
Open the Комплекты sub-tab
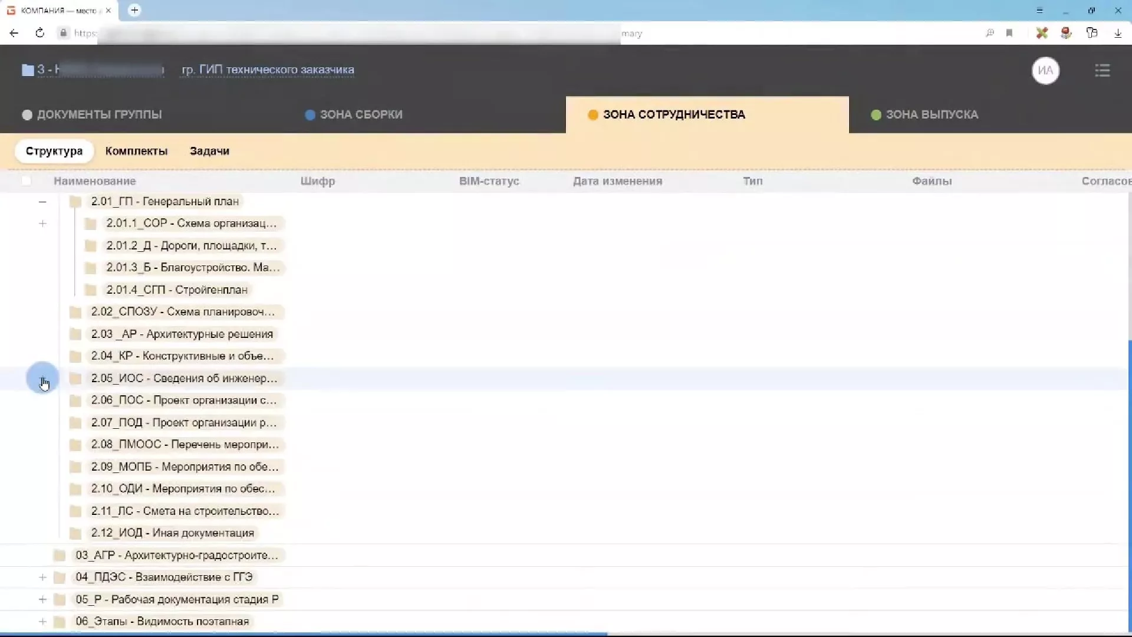(x=136, y=151)
